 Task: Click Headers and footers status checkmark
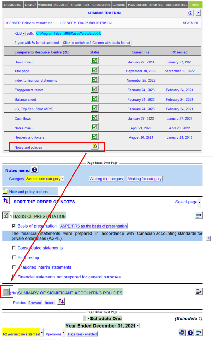(x=95, y=137)
